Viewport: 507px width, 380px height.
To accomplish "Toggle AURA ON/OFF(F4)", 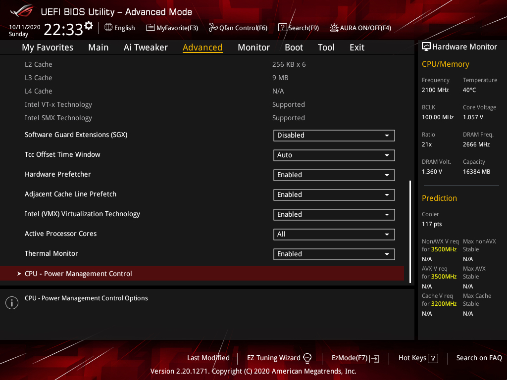I will (x=360, y=28).
